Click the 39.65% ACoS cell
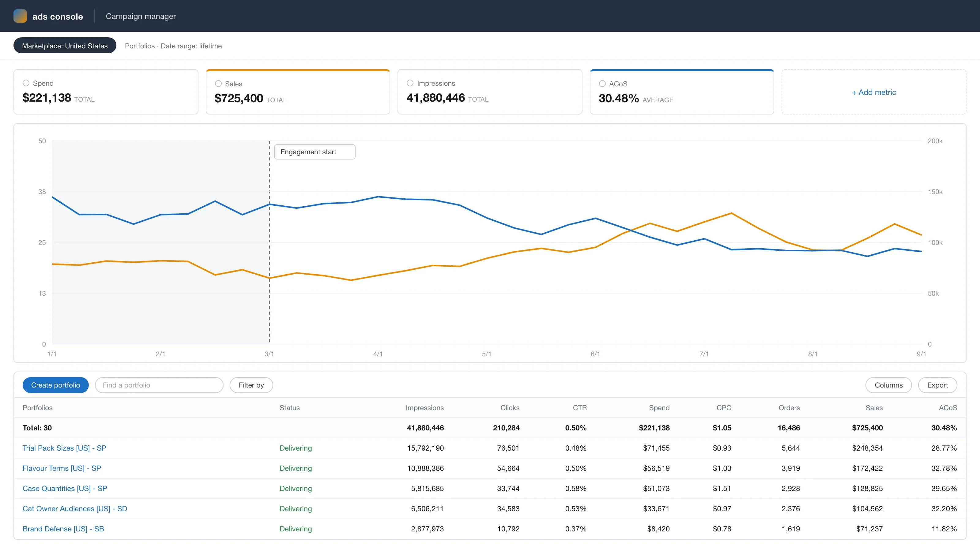 (x=944, y=488)
